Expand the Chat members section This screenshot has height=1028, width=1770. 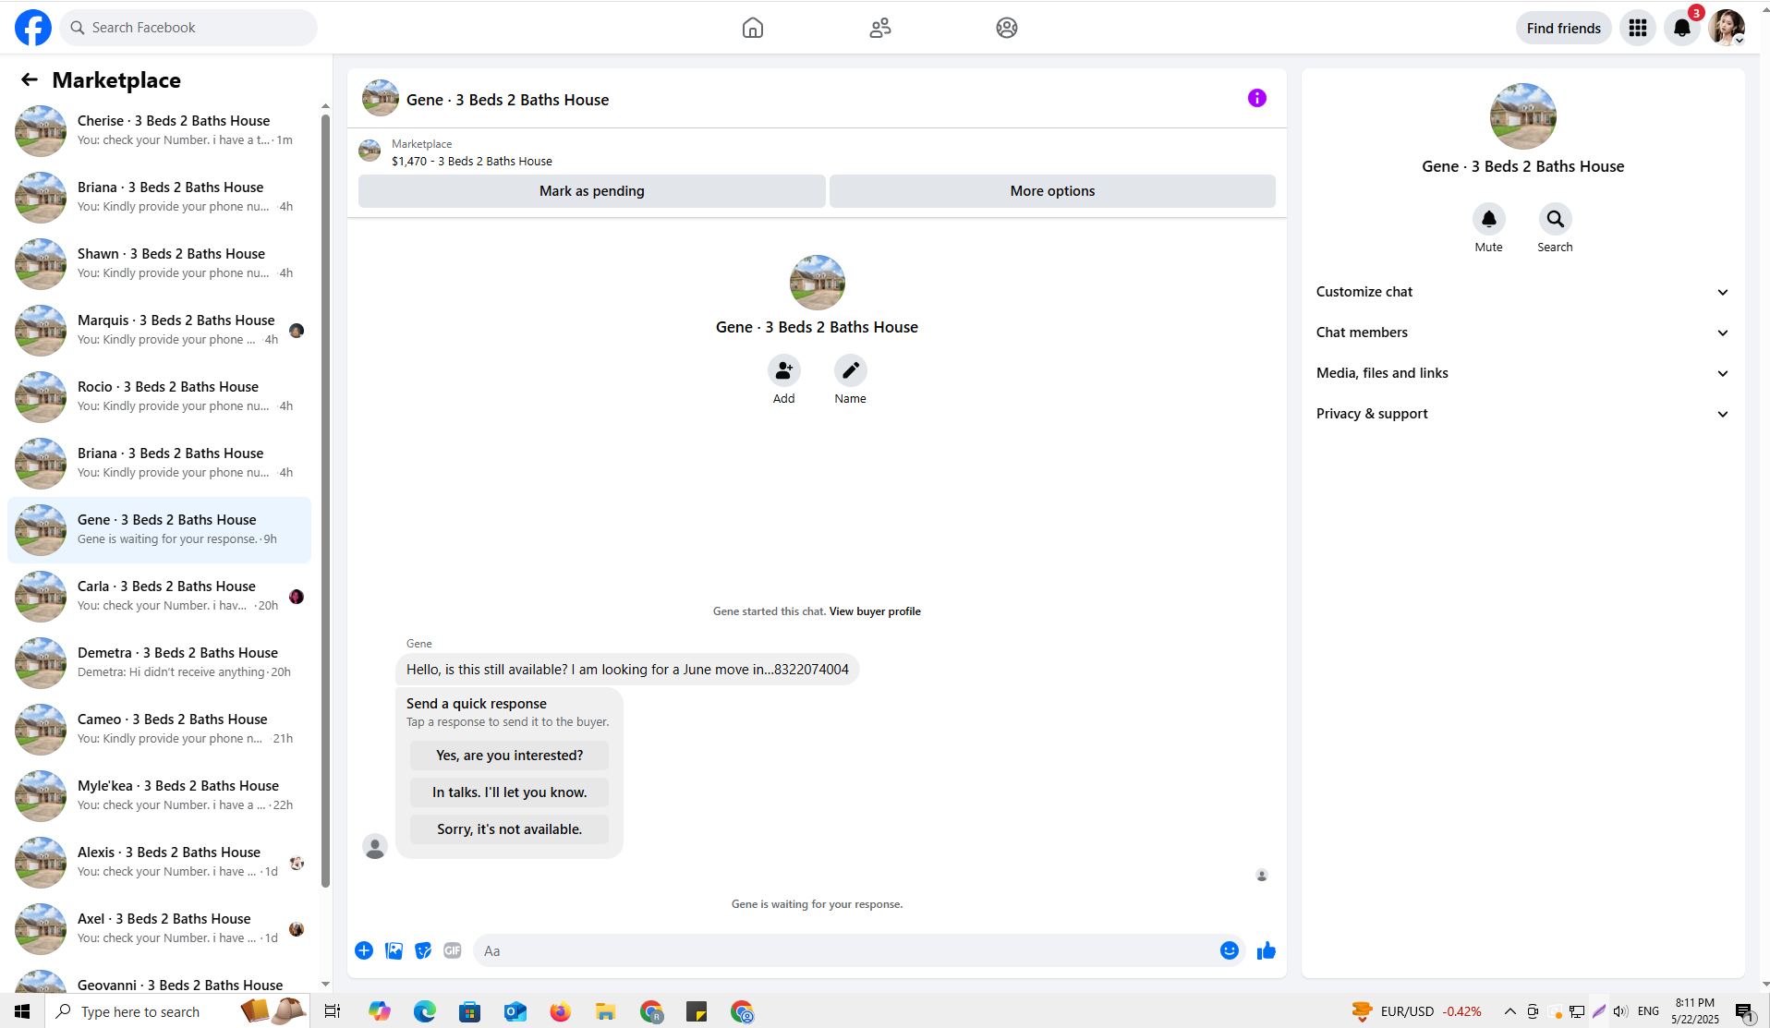click(x=1522, y=333)
